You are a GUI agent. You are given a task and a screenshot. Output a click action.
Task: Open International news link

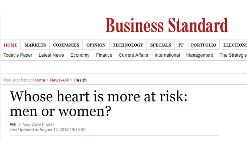[x=167, y=55]
